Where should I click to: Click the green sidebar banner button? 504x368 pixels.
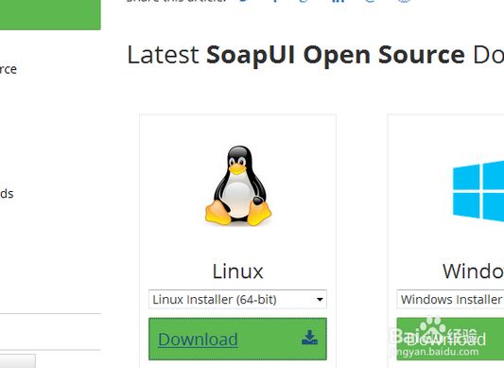(50, 15)
